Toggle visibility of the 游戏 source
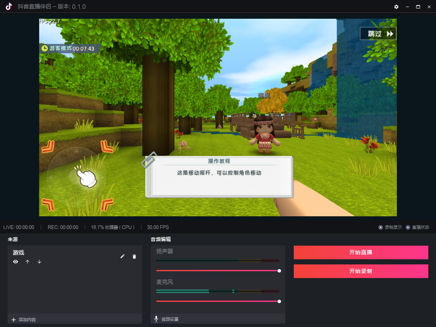 [x=16, y=262]
